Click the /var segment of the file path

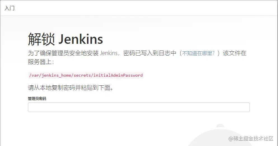click(x=34, y=75)
